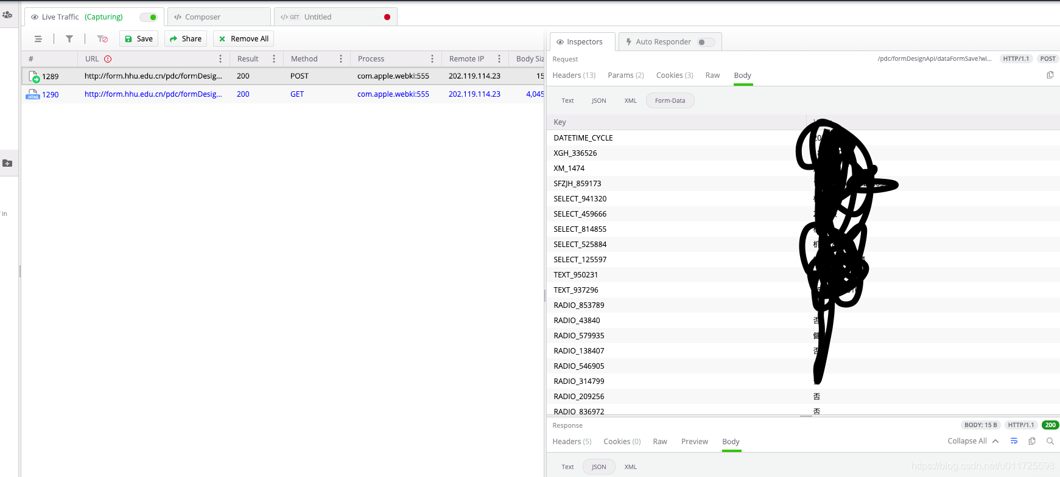Open the hamburger menu in the sessions toolbar
The image size is (1060, 477).
pyautogui.click(x=38, y=39)
